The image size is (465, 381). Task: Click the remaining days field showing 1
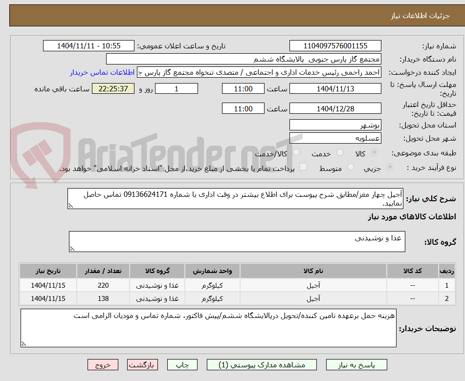coord(177,88)
